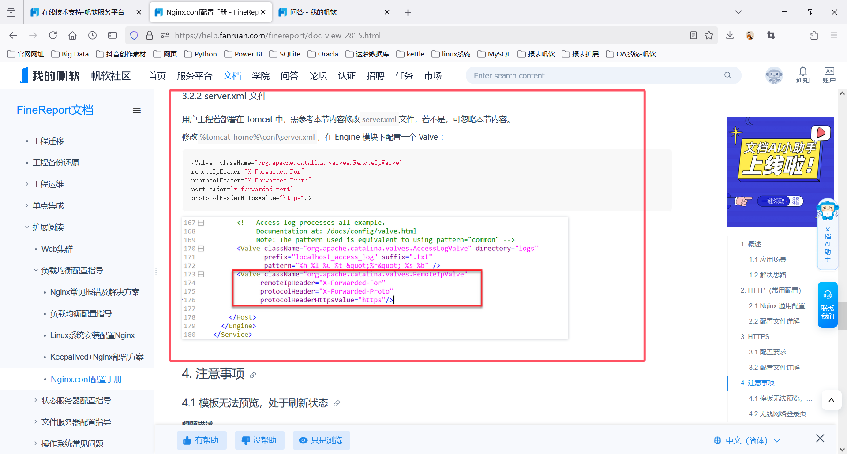
Task: Click the 有帮助 feedback button
Action: point(202,440)
